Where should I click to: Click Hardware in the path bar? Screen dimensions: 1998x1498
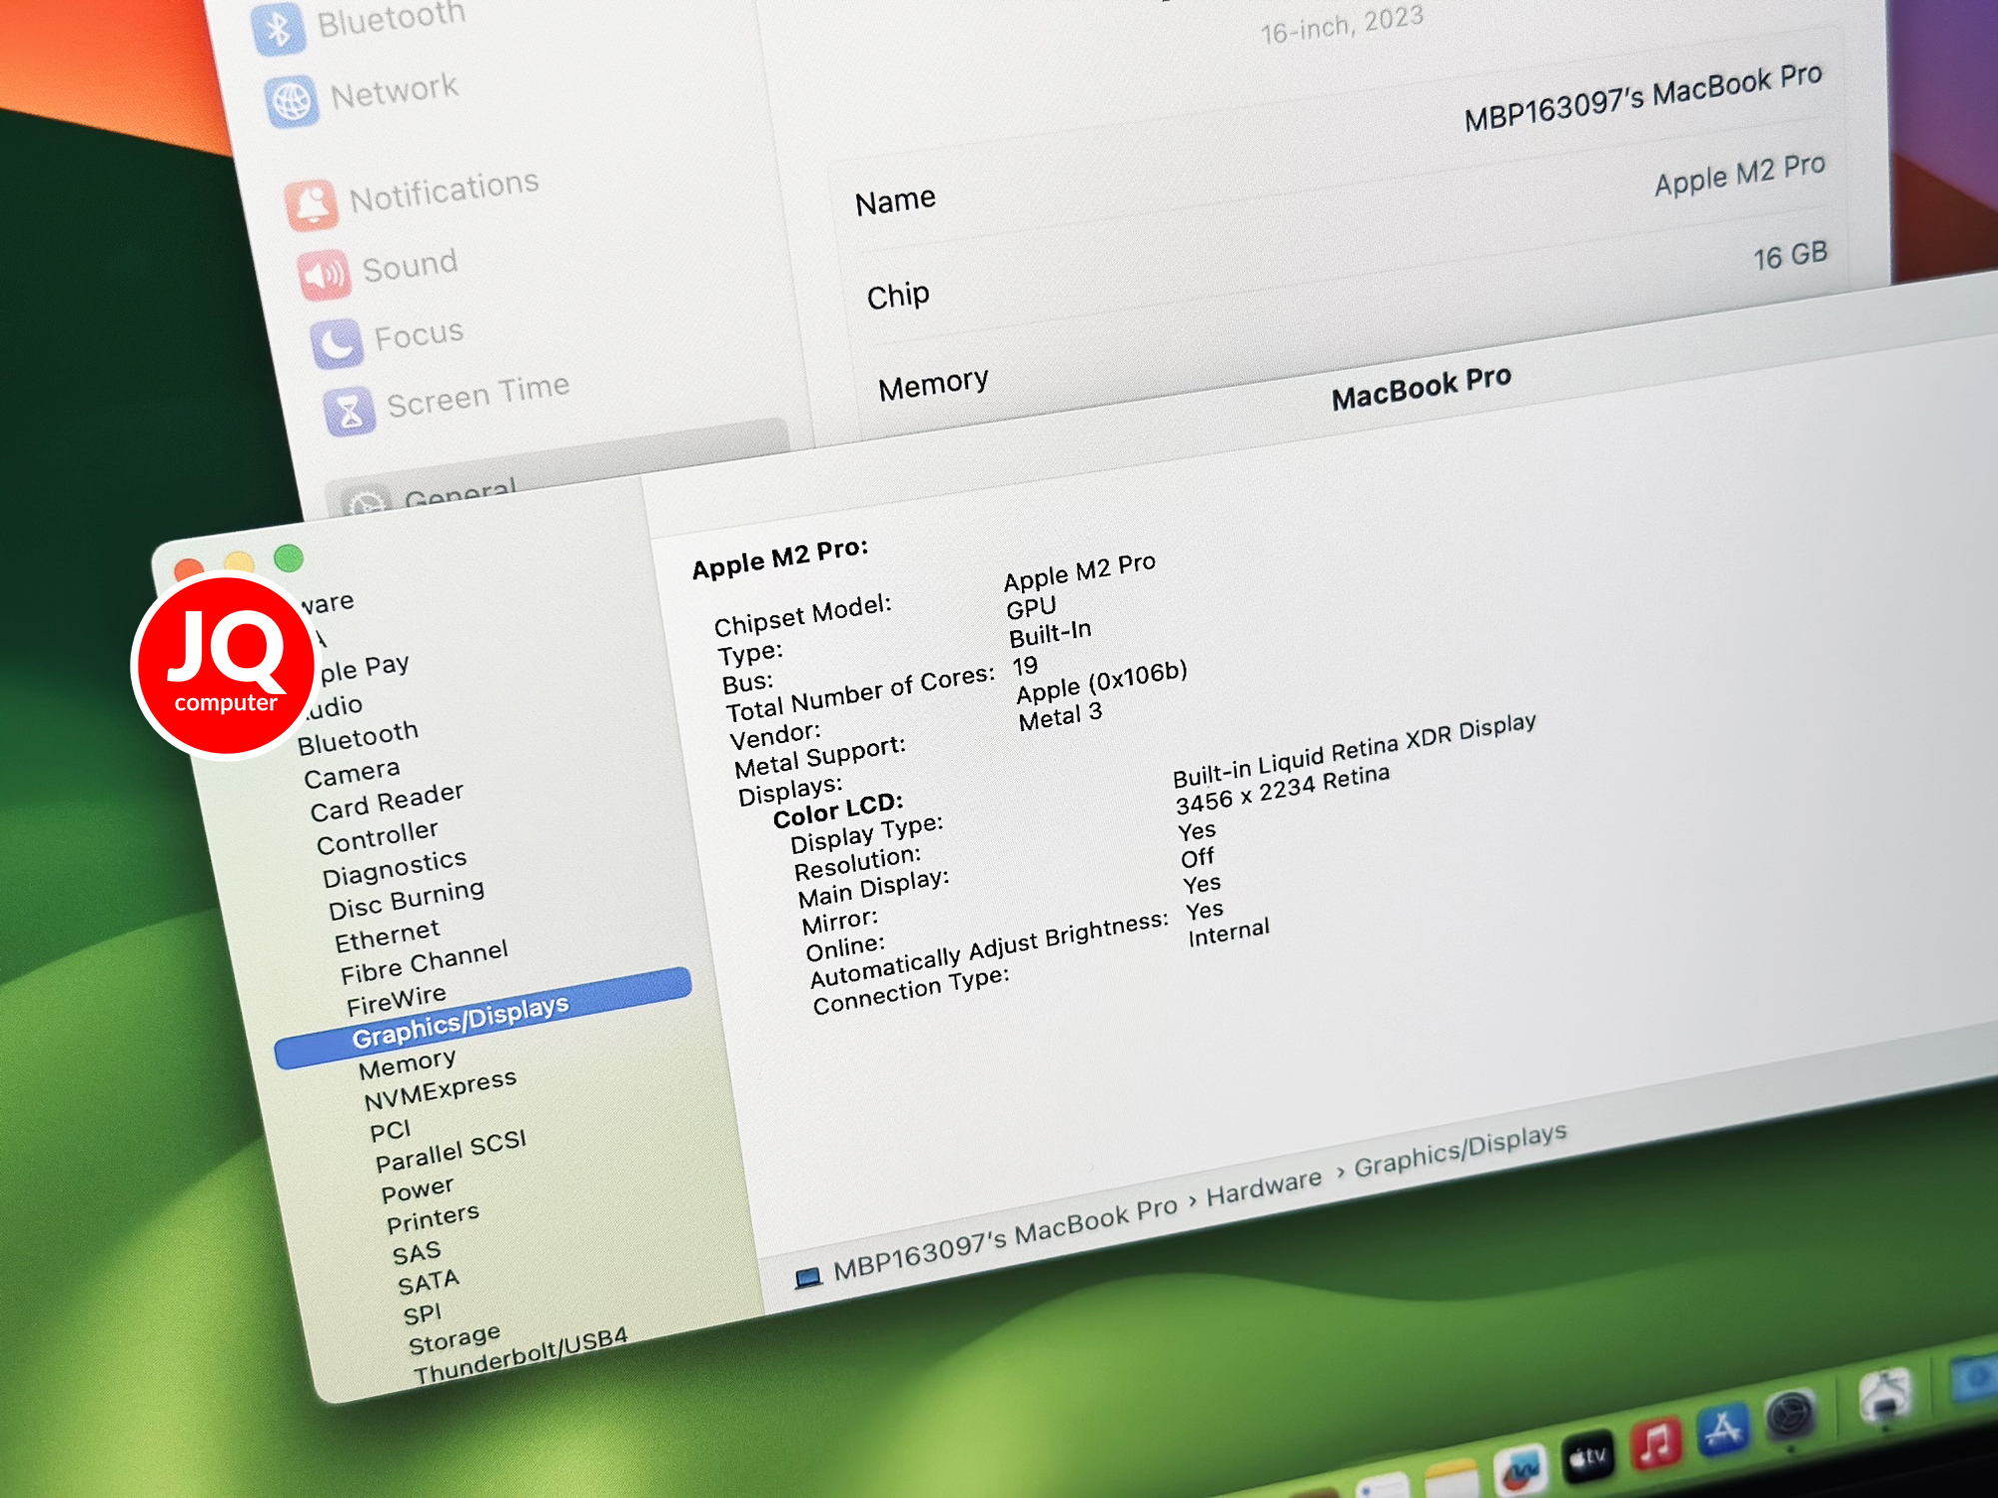pyautogui.click(x=1264, y=1187)
